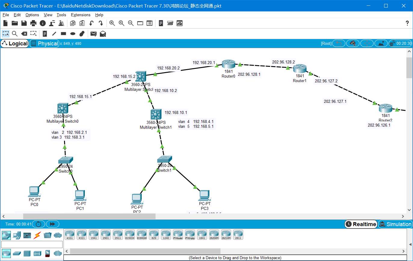
Task: Reset zoom with the R magnifier
Action: [x=122, y=23]
